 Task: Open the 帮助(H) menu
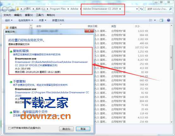pos(51,15)
